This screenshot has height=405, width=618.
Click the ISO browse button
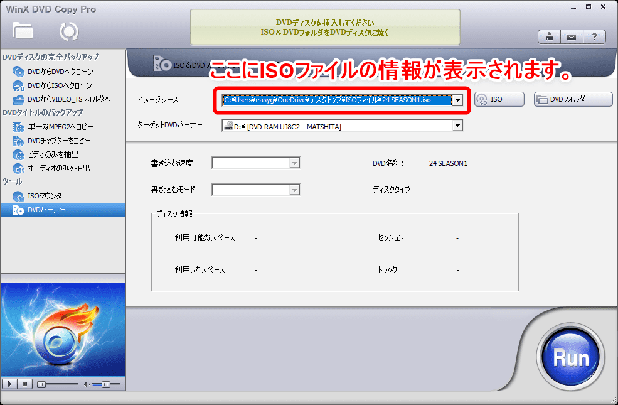[499, 99]
